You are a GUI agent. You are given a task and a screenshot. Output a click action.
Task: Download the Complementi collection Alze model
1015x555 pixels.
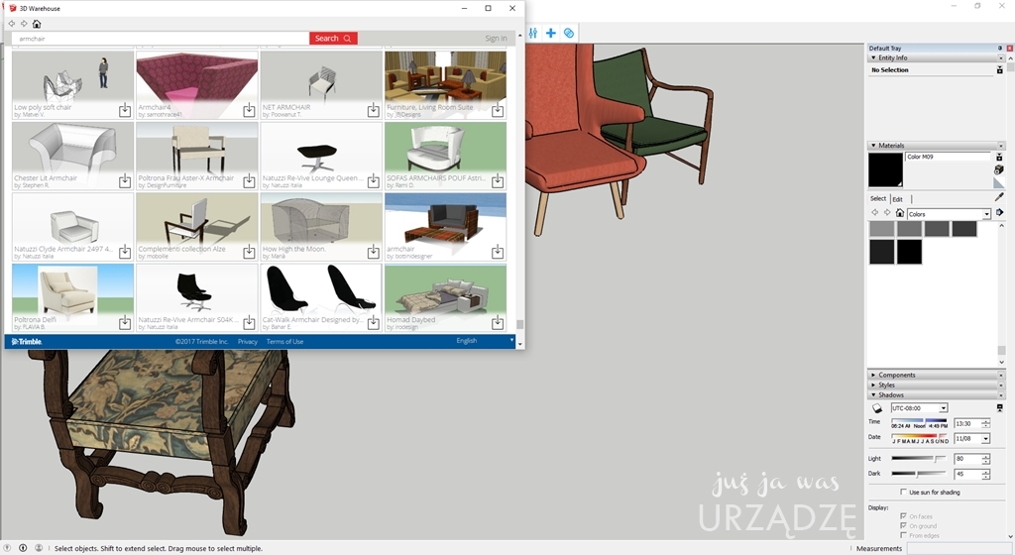(249, 252)
